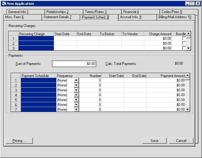Open the Billing/Mail Address 10 tab
The width and height of the screenshot is (202, 158).
pyautogui.click(x=176, y=17)
